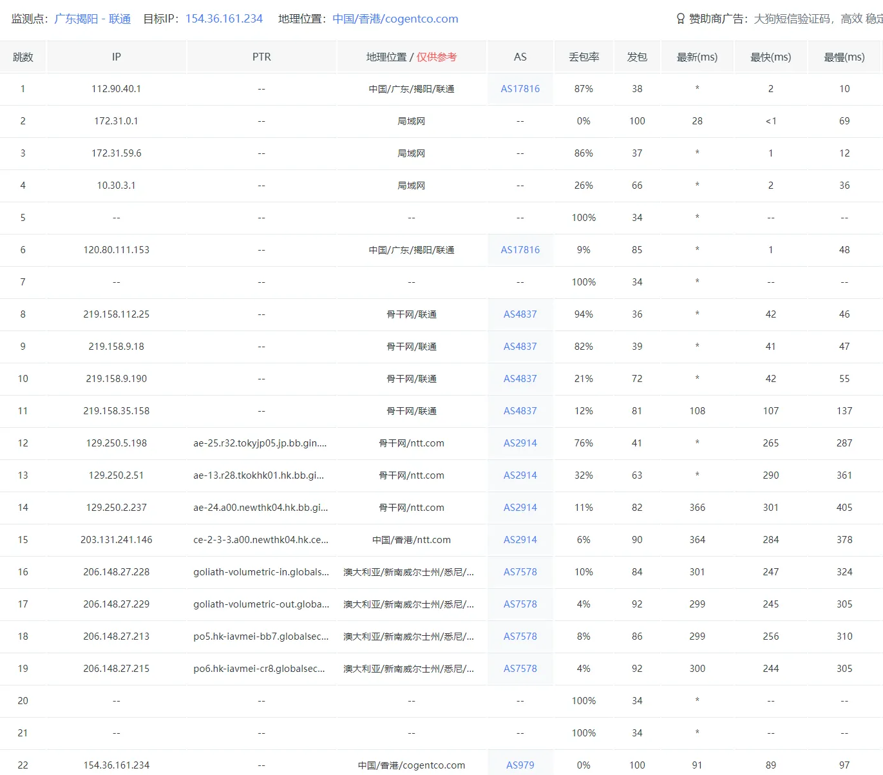Select IP cell 206.148.27.229
Viewport: 883px width, 775px height.
click(117, 604)
